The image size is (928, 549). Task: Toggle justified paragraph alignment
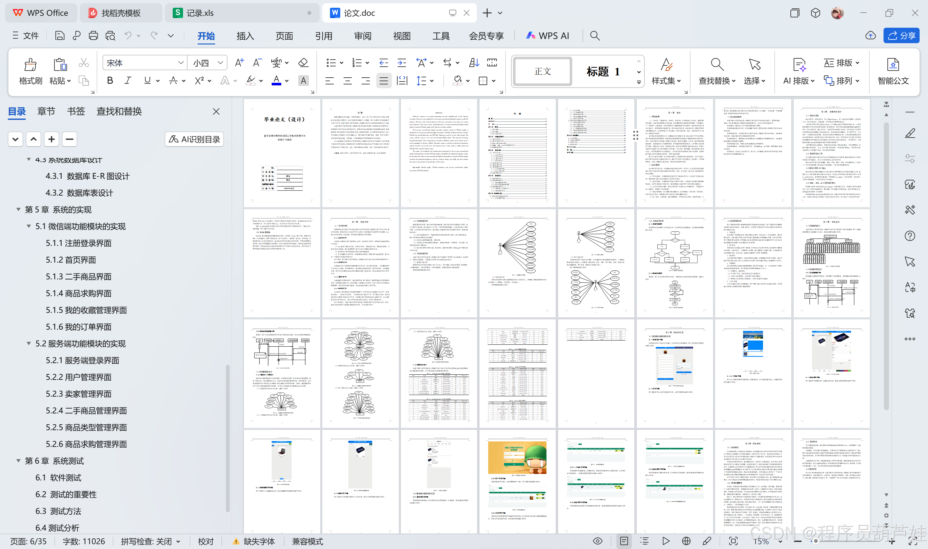[383, 80]
